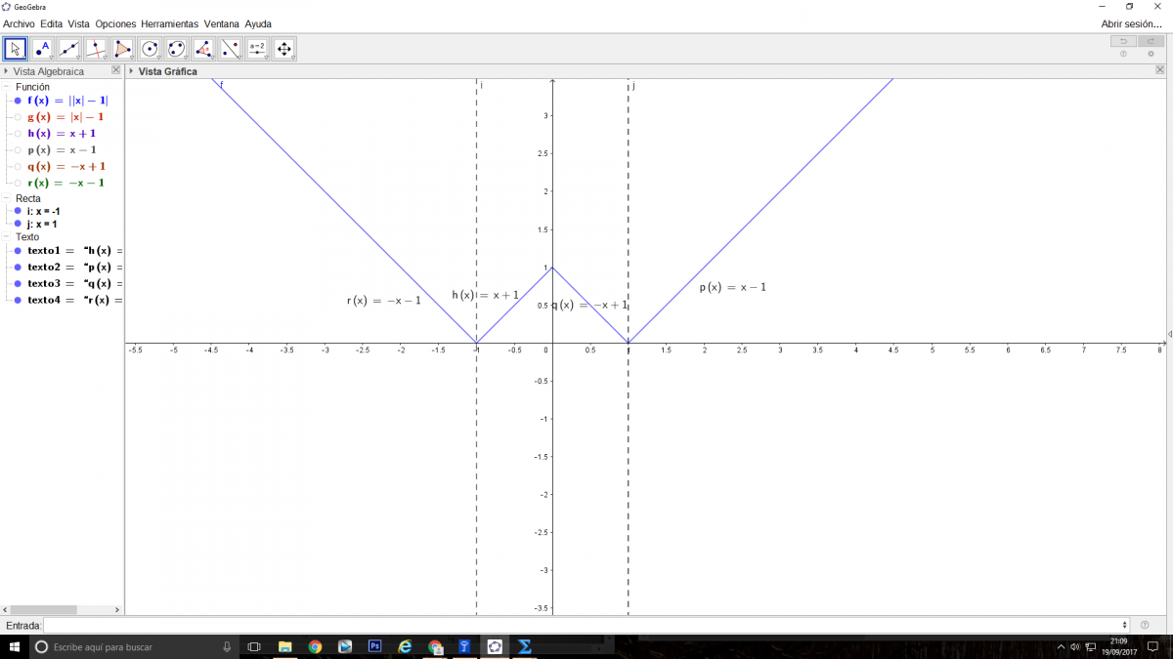Activate the Slider tool in toolbar
The width and height of the screenshot is (1173, 659).
[x=257, y=49]
